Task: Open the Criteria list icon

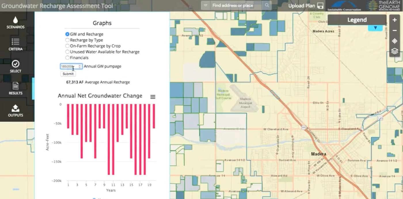Action: (x=15, y=42)
